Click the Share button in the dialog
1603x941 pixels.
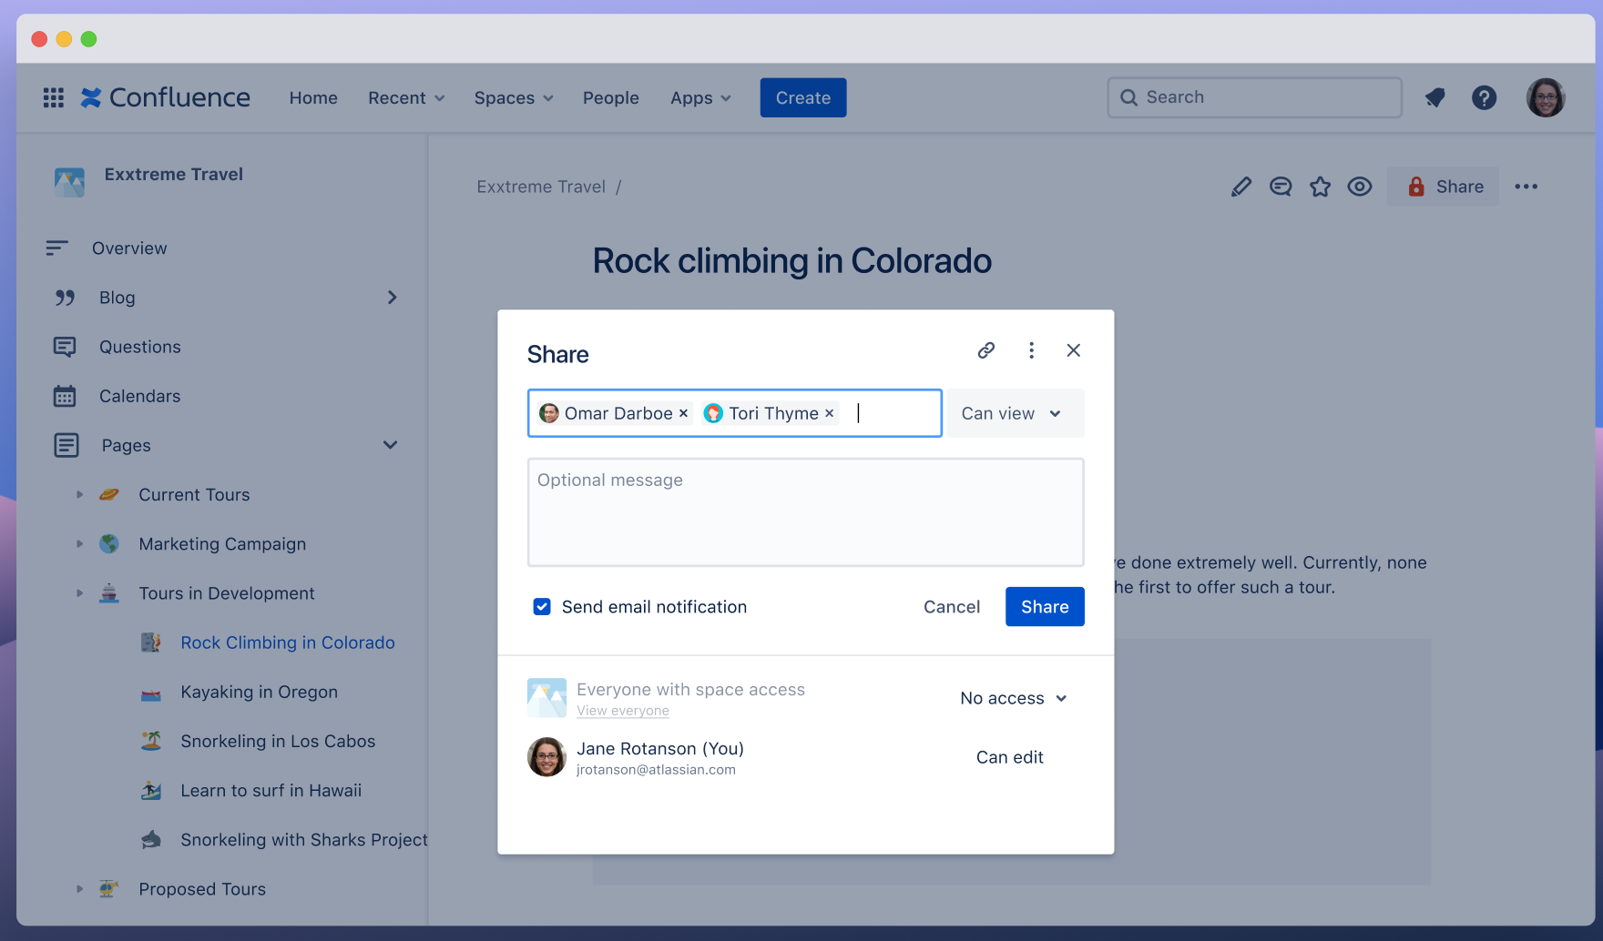(1045, 607)
